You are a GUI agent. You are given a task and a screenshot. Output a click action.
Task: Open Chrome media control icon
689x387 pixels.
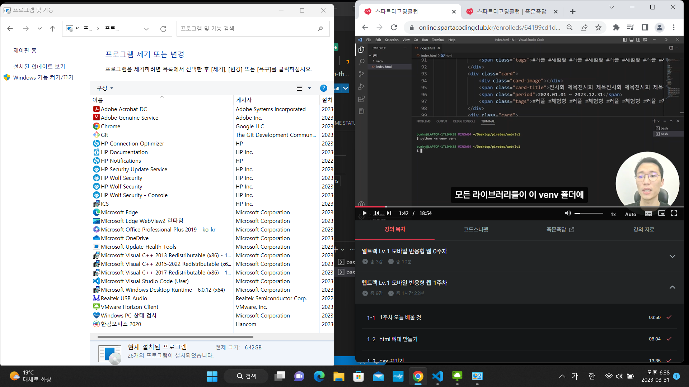point(631,28)
